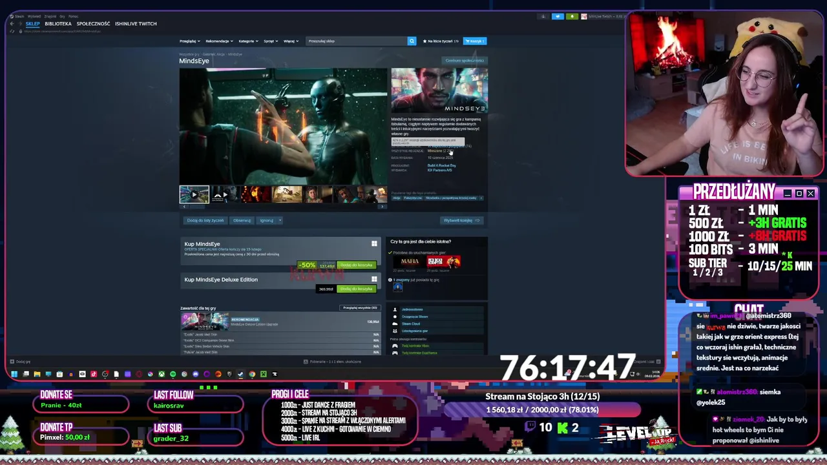This screenshot has height=465, width=827.
Task: Open the Koszyk cart button
Action: click(x=475, y=41)
